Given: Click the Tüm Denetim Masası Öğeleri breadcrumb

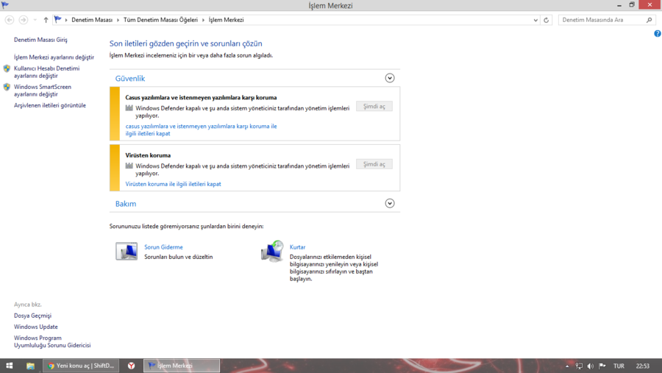Looking at the screenshot, I should coord(160,20).
